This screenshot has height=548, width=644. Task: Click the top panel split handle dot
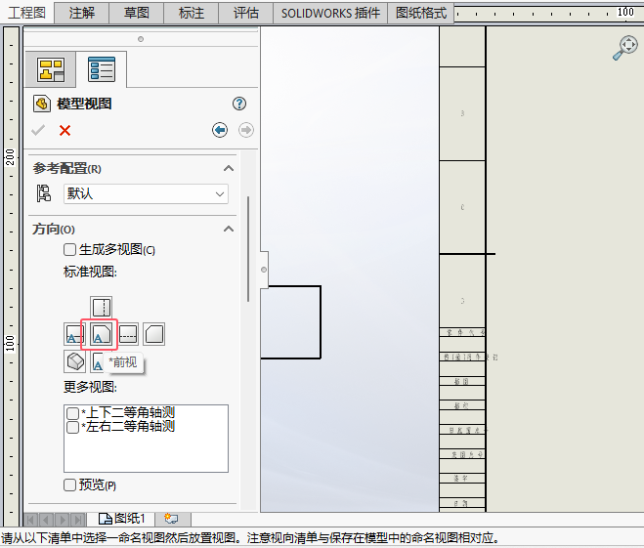tap(141, 39)
